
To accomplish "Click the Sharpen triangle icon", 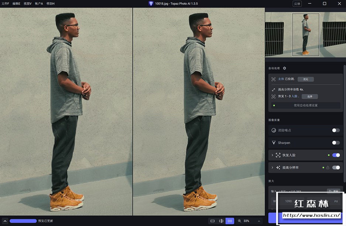I will click(x=274, y=143).
